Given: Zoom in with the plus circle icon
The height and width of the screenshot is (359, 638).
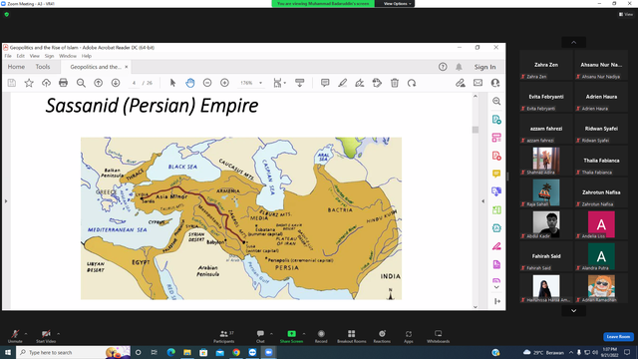Looking at the screenshot, I should (224, 83).
